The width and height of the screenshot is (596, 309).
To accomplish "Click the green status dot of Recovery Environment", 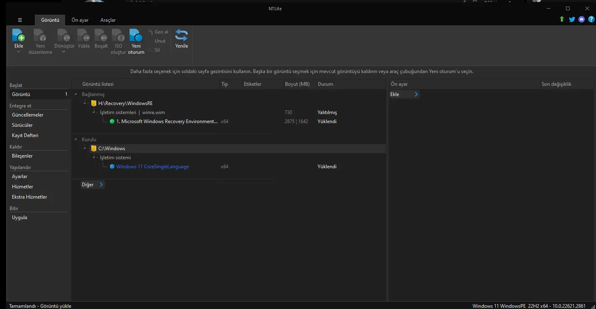I will coord(112,121).
